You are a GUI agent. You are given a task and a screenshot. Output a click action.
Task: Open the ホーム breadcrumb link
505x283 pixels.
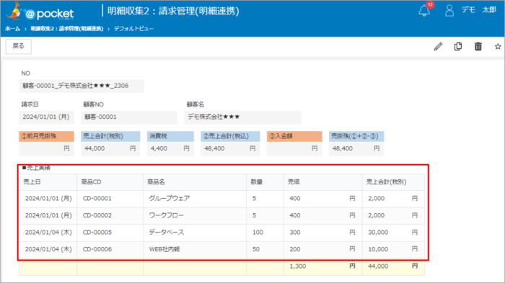click(12, 29)
